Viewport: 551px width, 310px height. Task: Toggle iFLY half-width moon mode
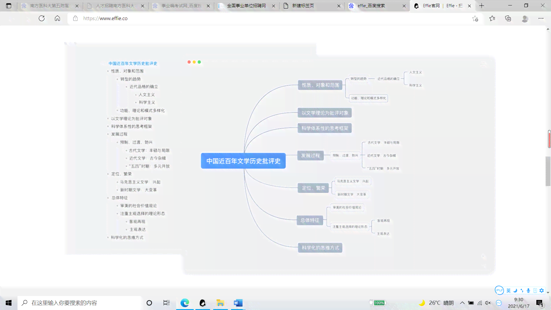515,290
